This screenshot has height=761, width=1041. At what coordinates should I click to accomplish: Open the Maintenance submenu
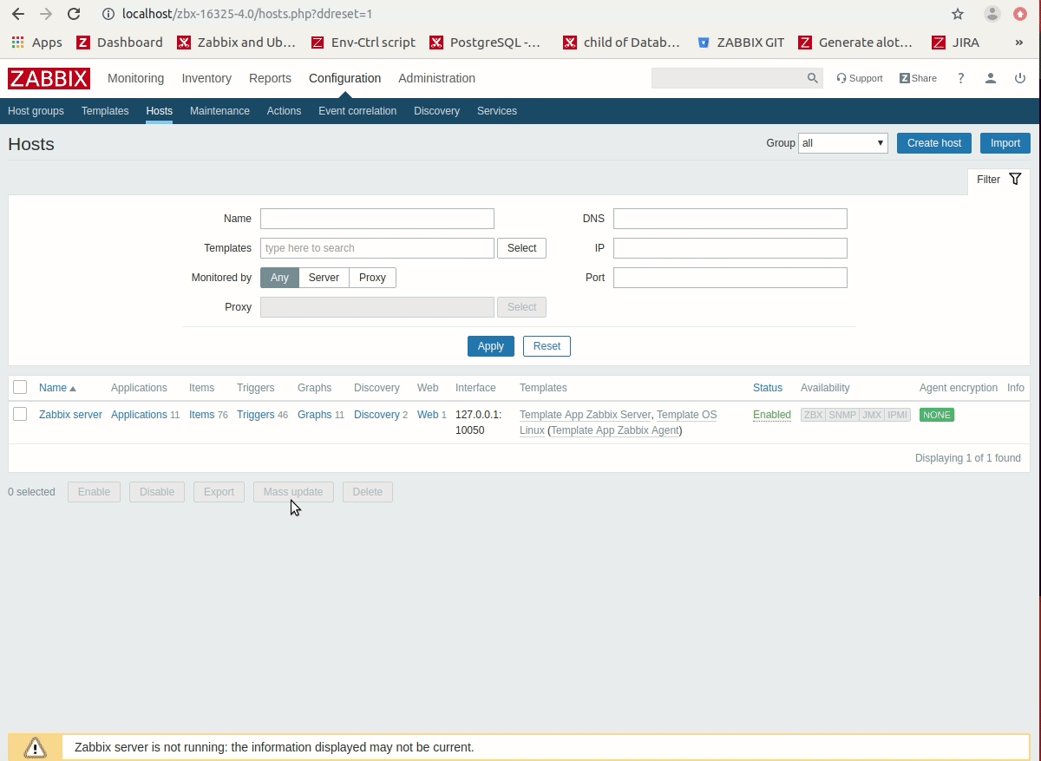(x=219, y=111)
